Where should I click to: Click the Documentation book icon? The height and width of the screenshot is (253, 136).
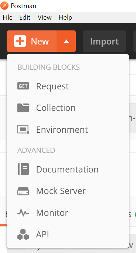23,169
